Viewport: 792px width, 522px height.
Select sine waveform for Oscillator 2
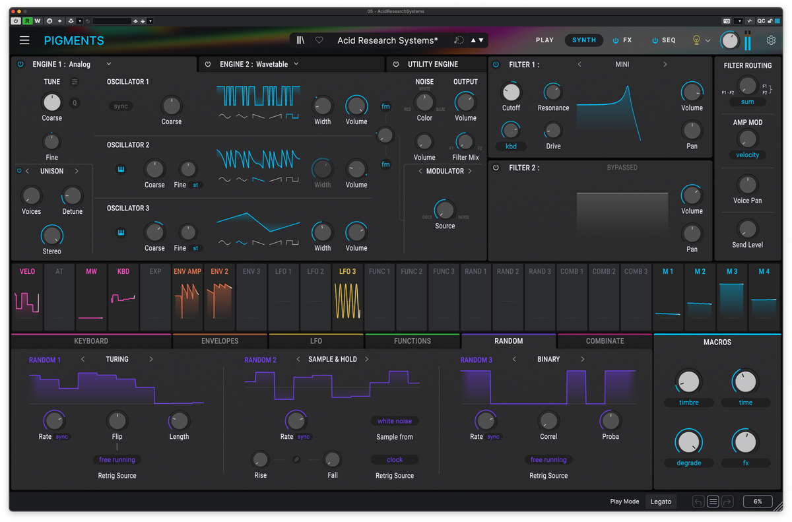click(225, 179)
